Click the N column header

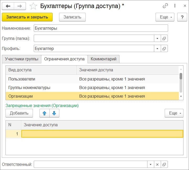click(13, 125)
